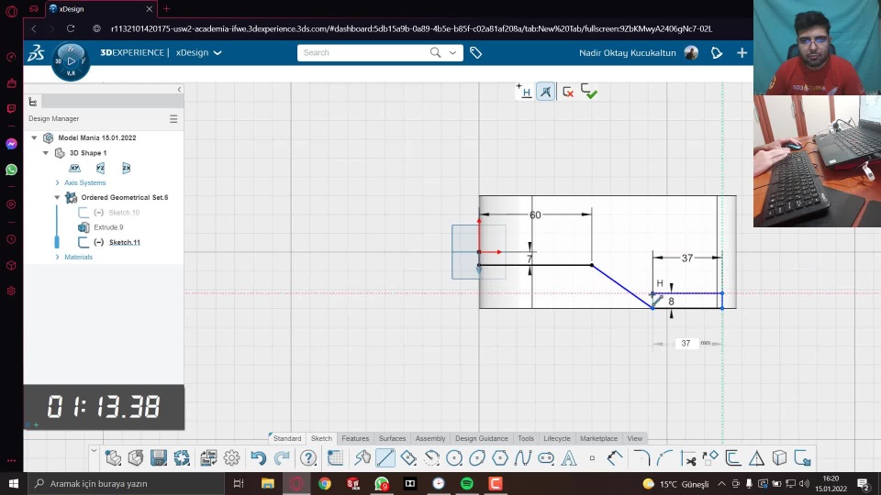
Task: Choose the Polygon hexagon tool
Action: [x=500, y=458]
